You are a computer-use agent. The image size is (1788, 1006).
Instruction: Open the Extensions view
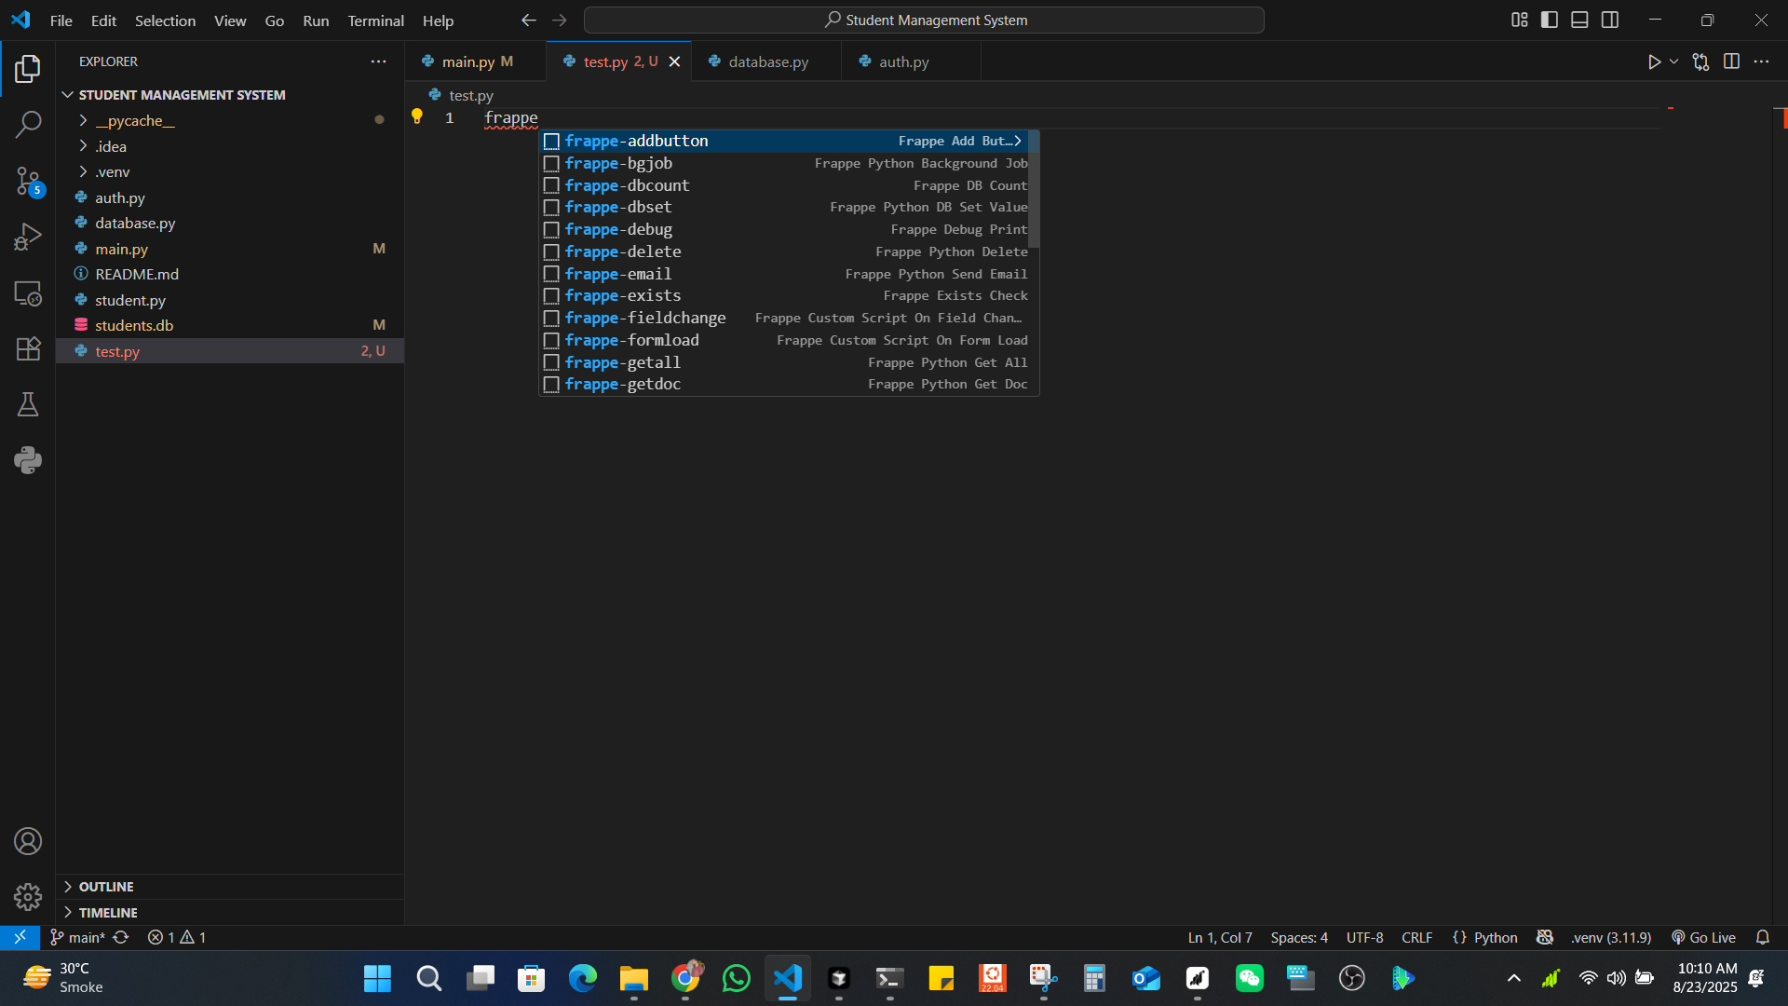click(28, 348)
